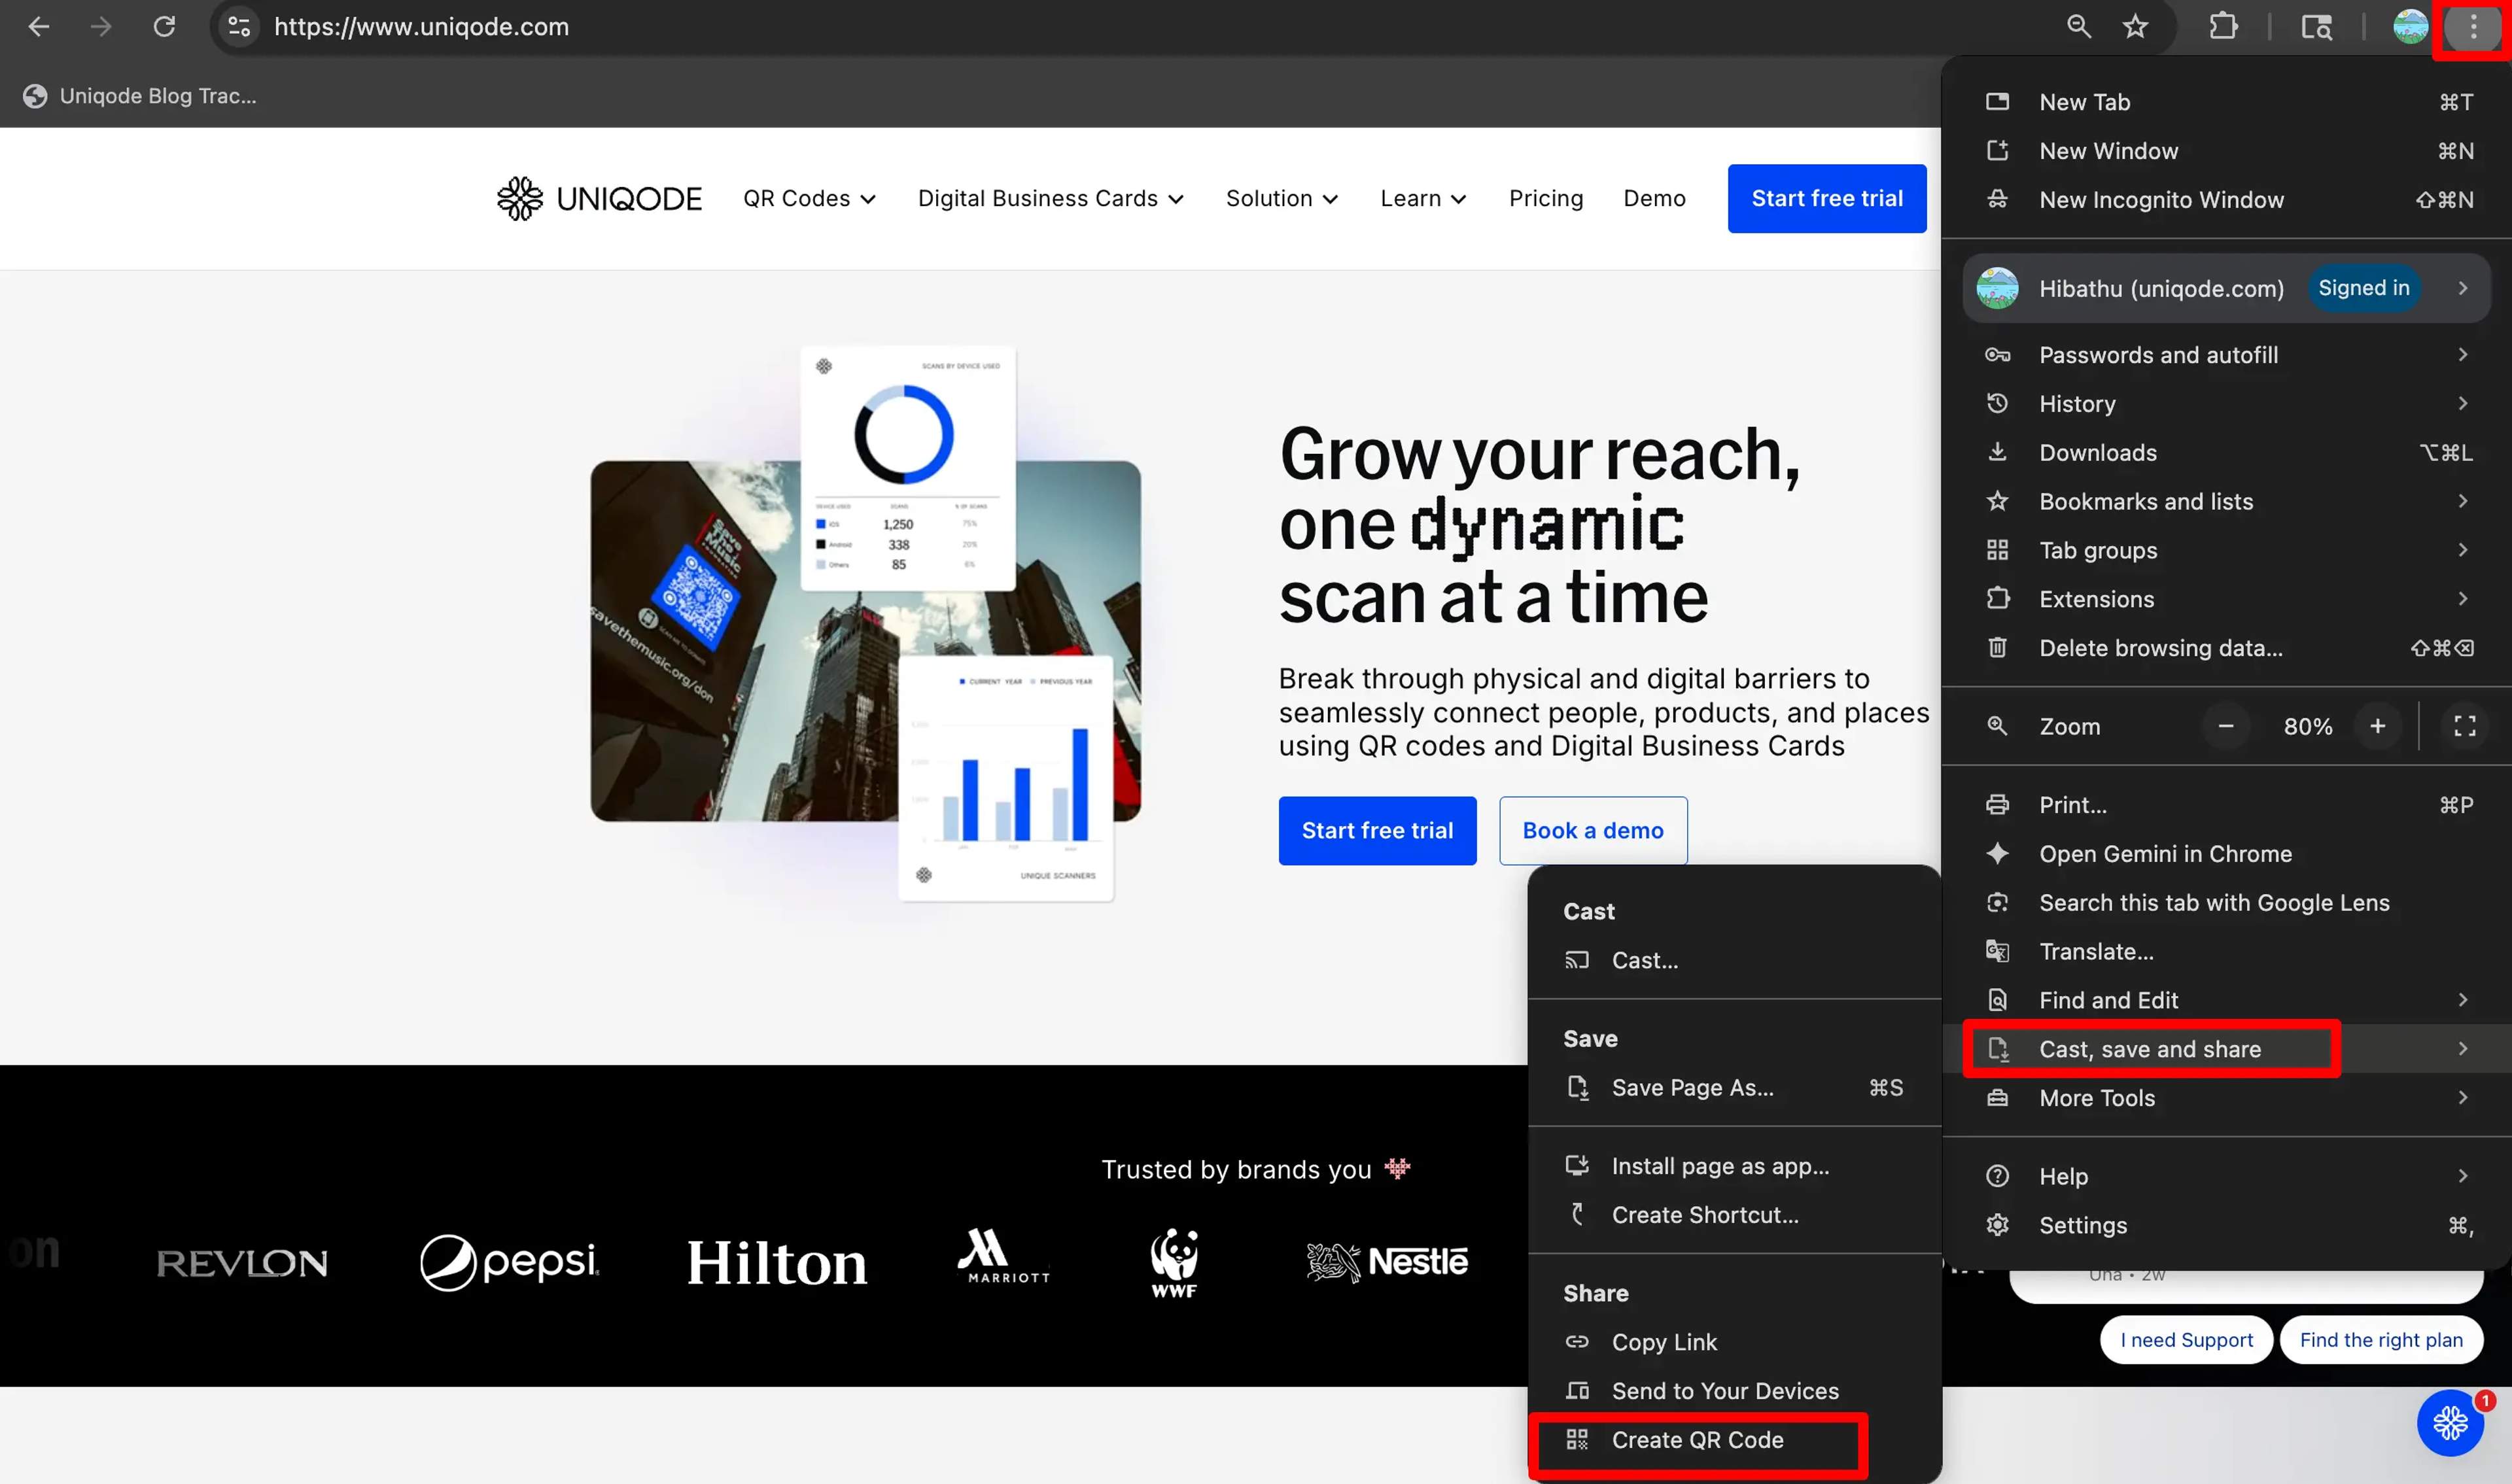Expand the Find and Edit submenu
The image size is (2512, 1484).
[x=2227, y=1000]
